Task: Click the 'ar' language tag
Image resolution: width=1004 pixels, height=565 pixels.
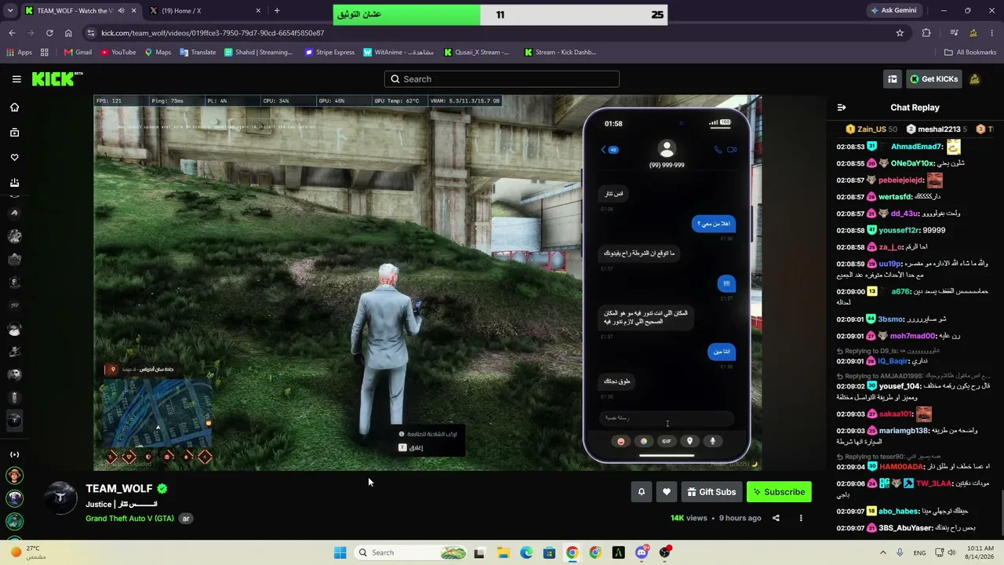Action: click(x=186, y=519)
